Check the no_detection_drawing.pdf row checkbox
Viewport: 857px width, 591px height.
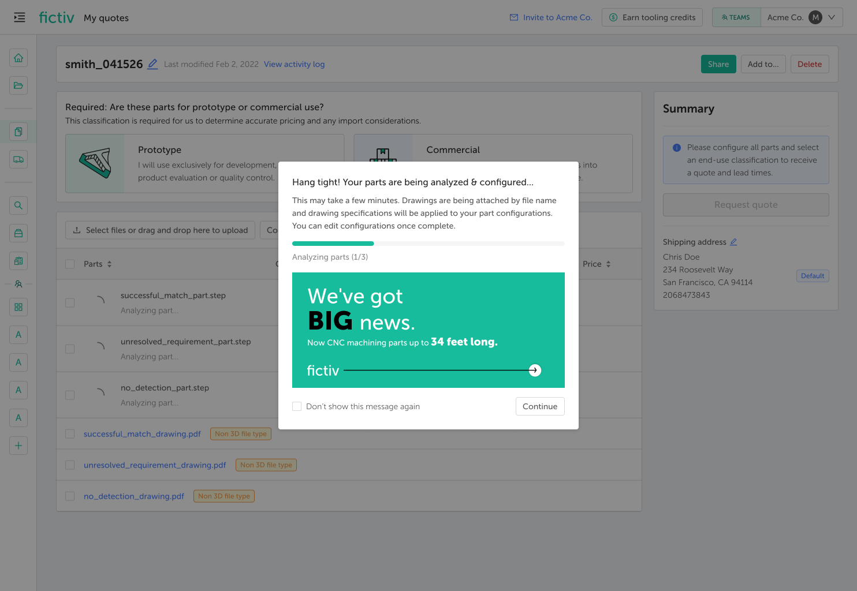[x=70, y=496]
